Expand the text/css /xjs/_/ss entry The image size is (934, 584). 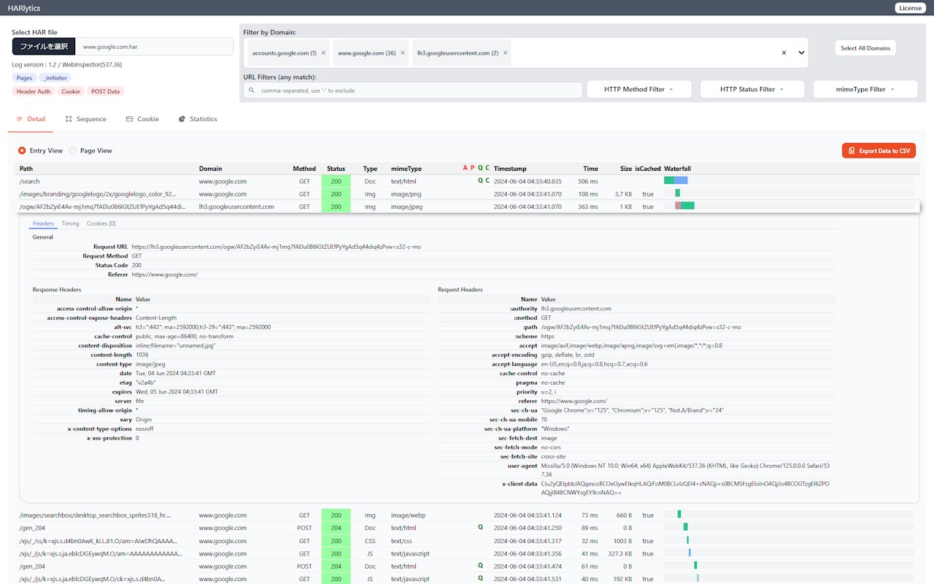click(x=467, y=541)
